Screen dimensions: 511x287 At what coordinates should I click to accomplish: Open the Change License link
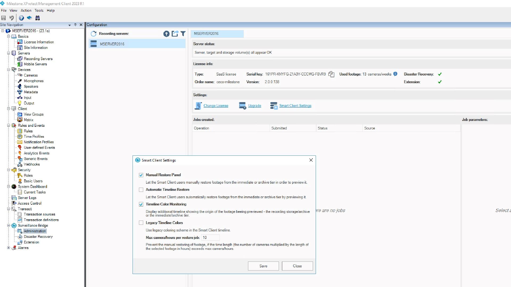pyautogui.click(x=216, y=106)
